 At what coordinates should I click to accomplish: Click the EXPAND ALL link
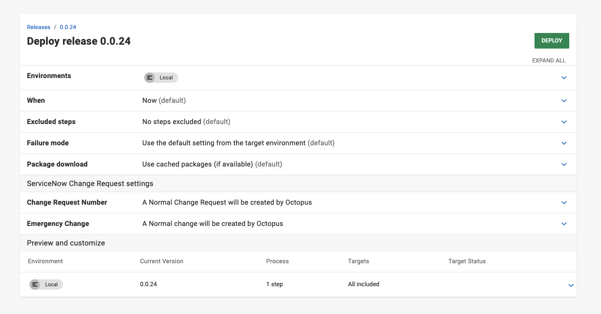tap(549, 60)
